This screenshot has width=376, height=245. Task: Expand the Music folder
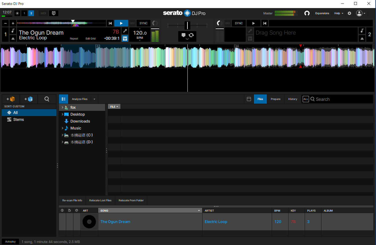point(62,128)
